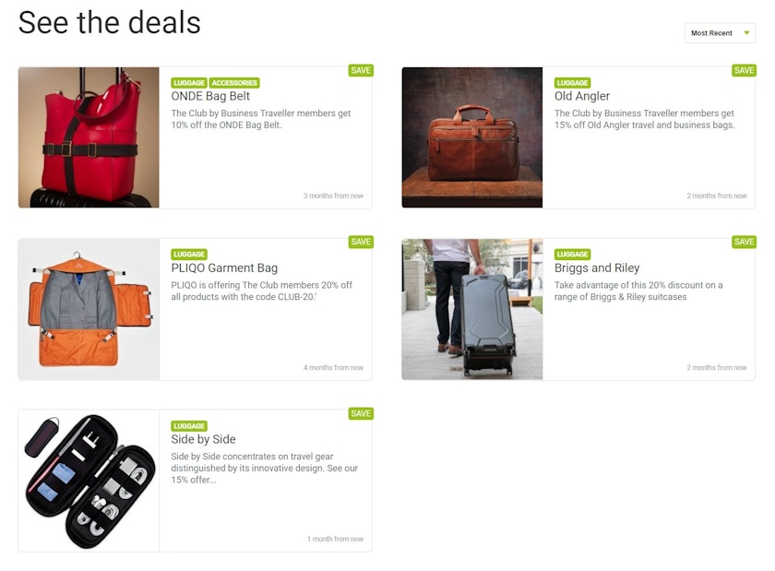The height and width of the screenshot is (571, 775).
Task: Select the LUGGAGE tag on Side by Side
Action: click(x=189, y=425)
